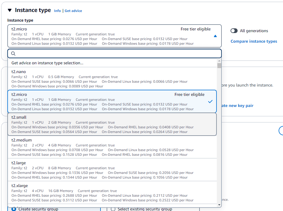Click the dropdown list scrollbar thumb

(219, 66)
